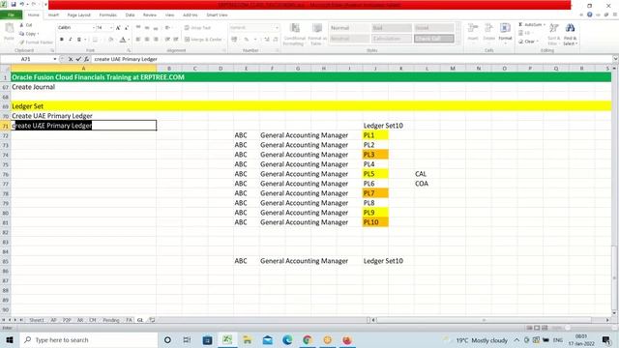619x348 pixels.
Task: Click the Increase Decimal icon
Action: point(267,40)
